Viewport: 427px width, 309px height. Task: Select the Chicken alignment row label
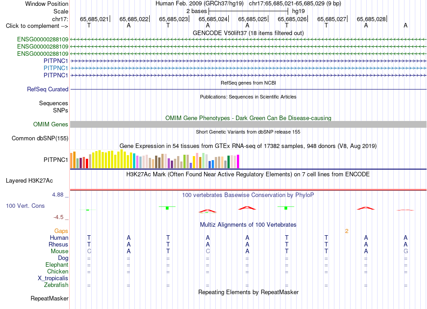[x=58, y=271]
